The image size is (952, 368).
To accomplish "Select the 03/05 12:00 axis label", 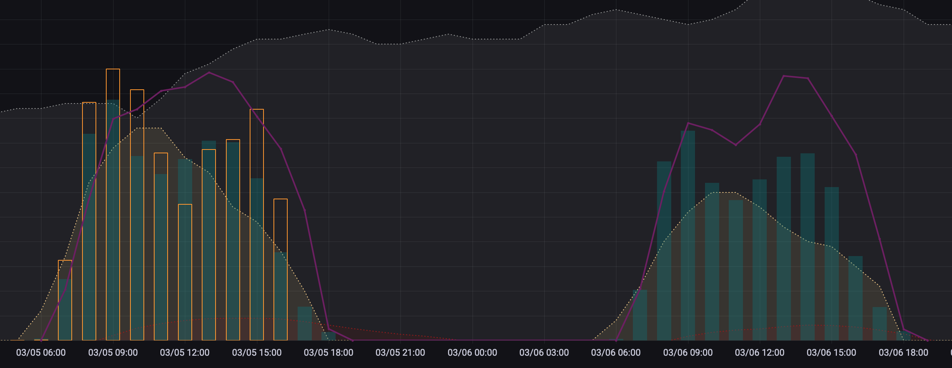I will [x=184, y=353].
